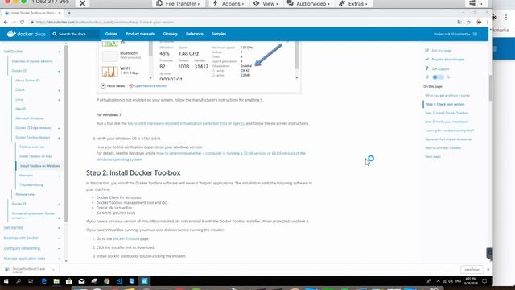The height and width of the screenshot is (290, 515).
Task: Open the Samples tab
Action: point(219,34)
